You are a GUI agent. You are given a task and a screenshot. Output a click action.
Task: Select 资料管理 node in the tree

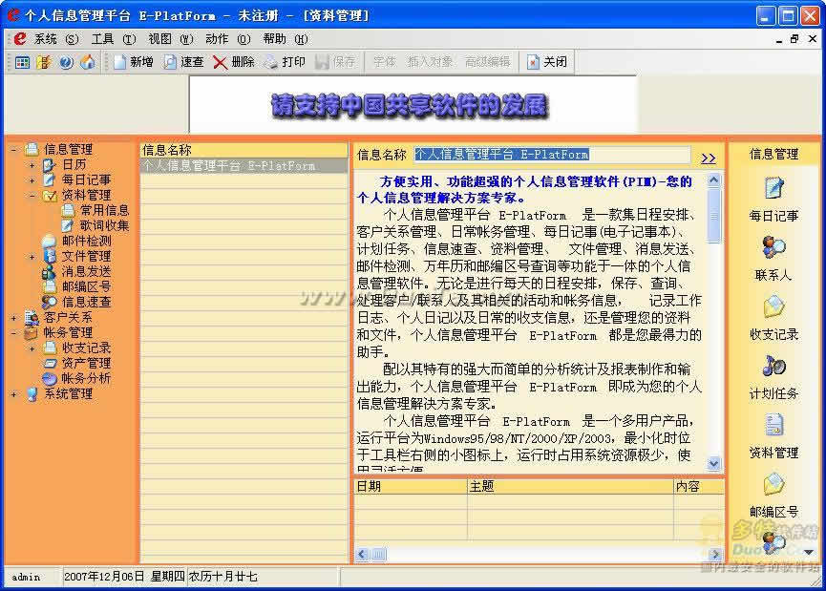[x=86, y=195]
